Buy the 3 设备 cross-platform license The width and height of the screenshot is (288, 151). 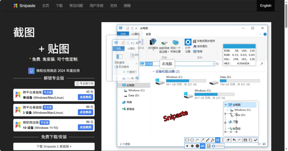tap(85, 112)
